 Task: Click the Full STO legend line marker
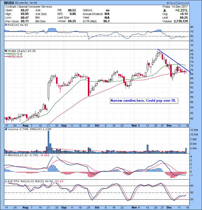6,181
